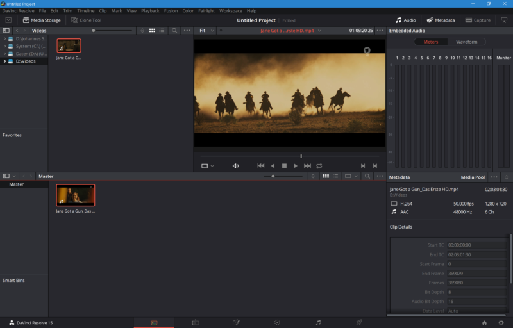Select the Master bin
Image resolution: width=513 pixels, height=328 pixels.
17,184
